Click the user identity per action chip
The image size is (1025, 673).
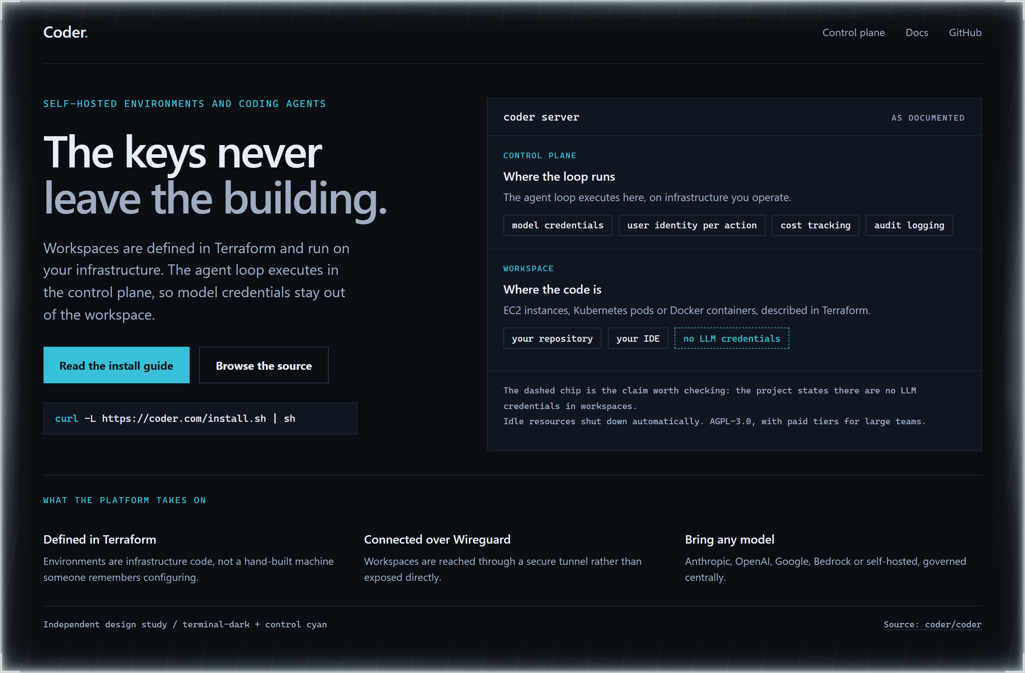coord(691,226)
